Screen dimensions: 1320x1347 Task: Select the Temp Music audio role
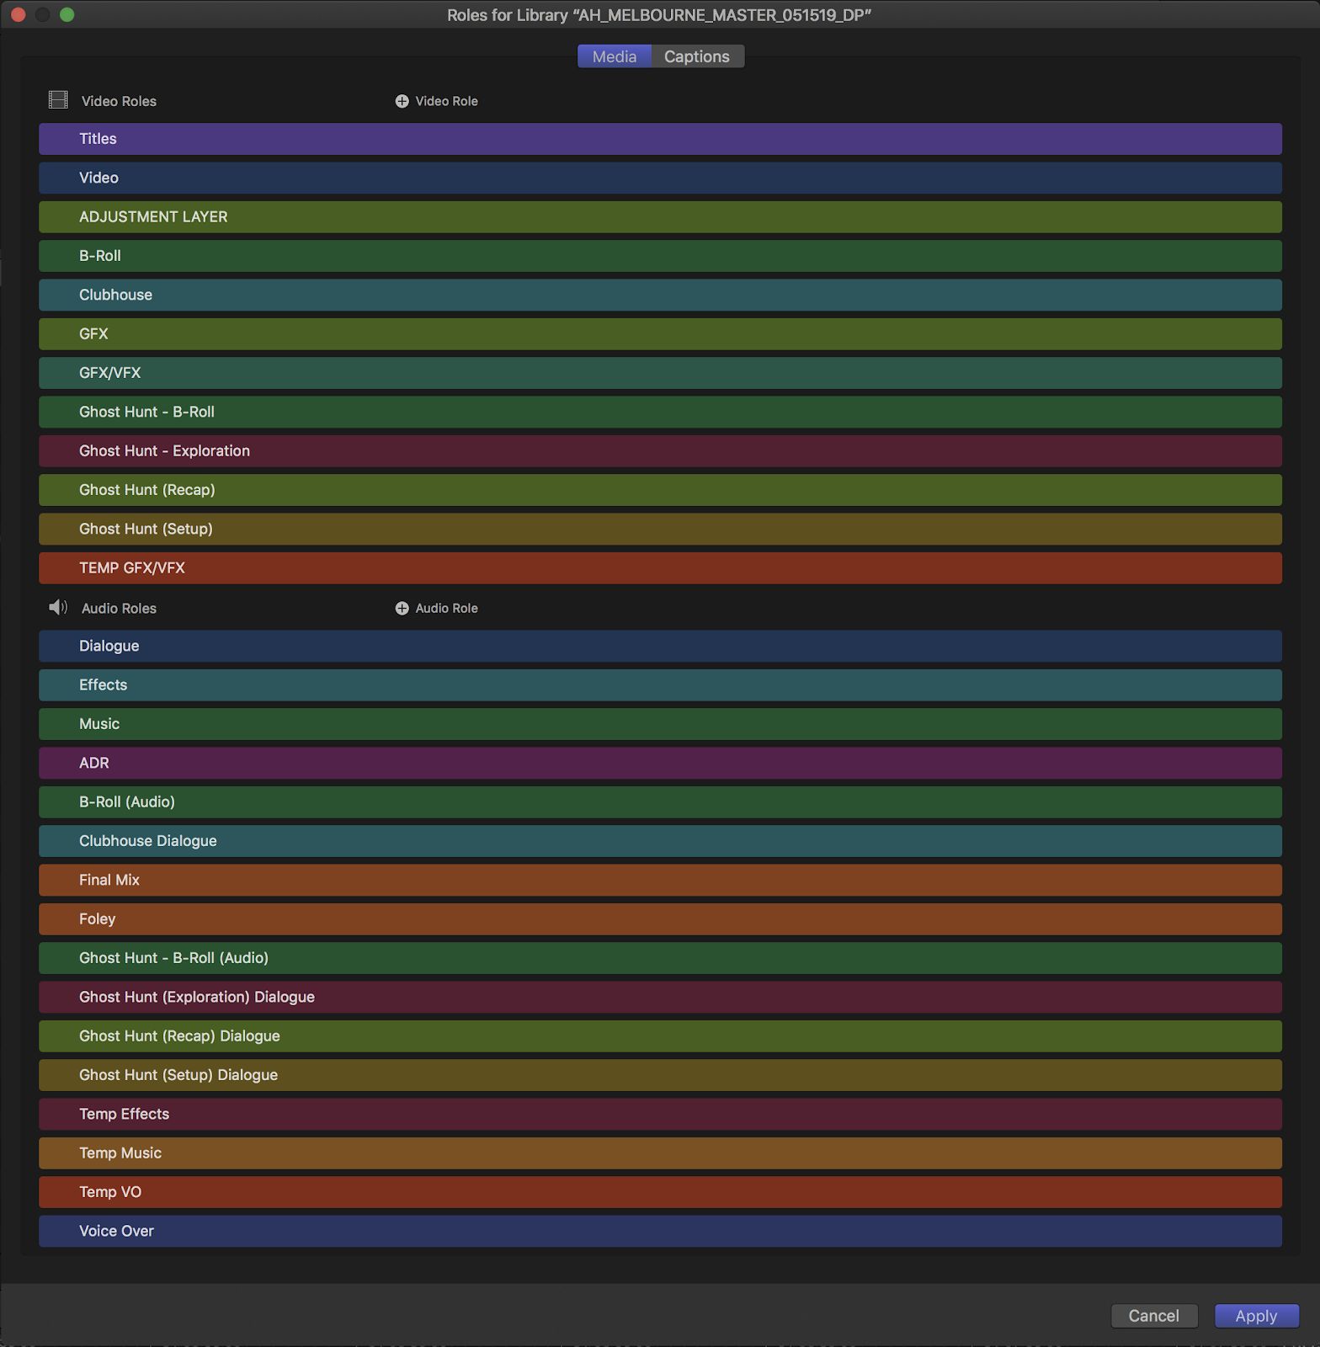coord(660,1153)
